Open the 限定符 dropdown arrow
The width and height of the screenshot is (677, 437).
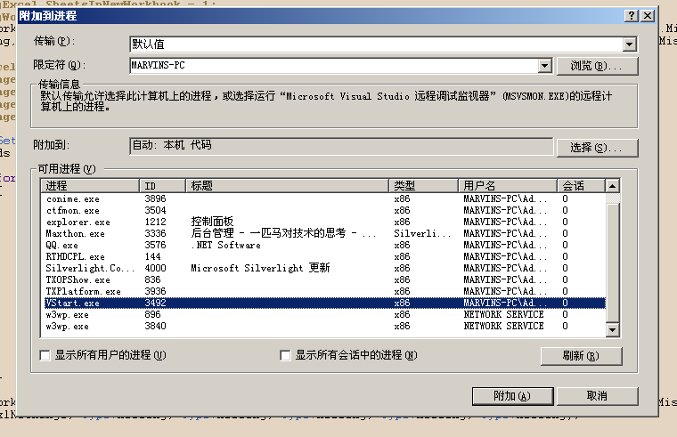[x=545, y=66]
